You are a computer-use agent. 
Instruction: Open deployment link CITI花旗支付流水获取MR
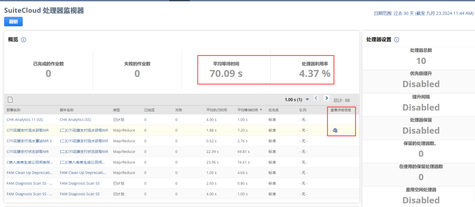[x=28, y=131]
